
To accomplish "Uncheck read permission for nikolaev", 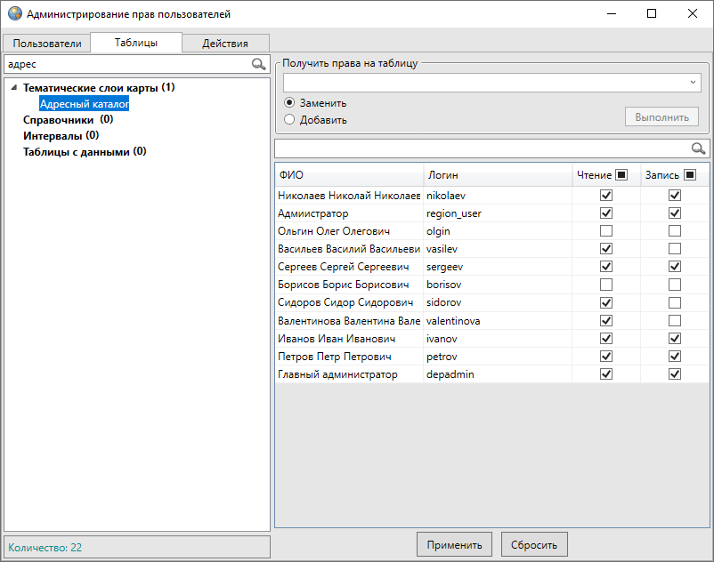I will [x=606, y=196].
